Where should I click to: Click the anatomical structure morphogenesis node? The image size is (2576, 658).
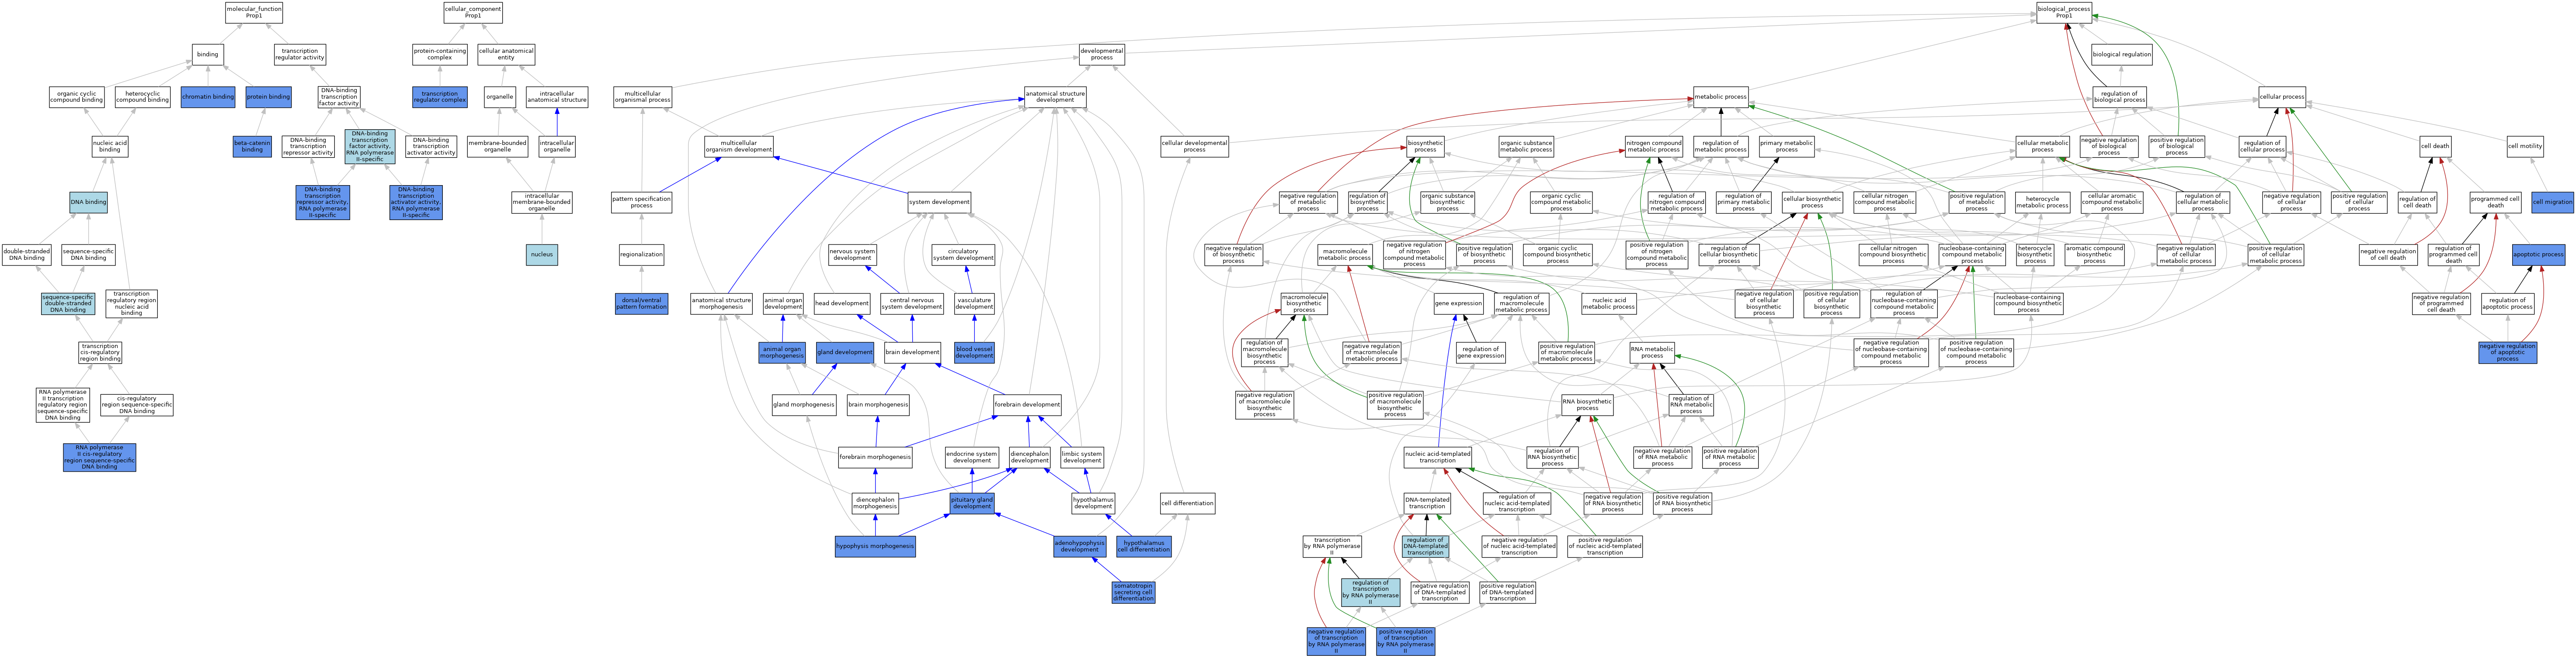(721, 303)
